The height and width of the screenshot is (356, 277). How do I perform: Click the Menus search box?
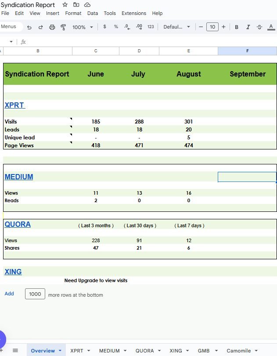click(x=11, y=26)
